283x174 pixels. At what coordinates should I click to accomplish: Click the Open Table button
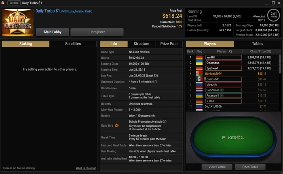(x=250, y=167)
